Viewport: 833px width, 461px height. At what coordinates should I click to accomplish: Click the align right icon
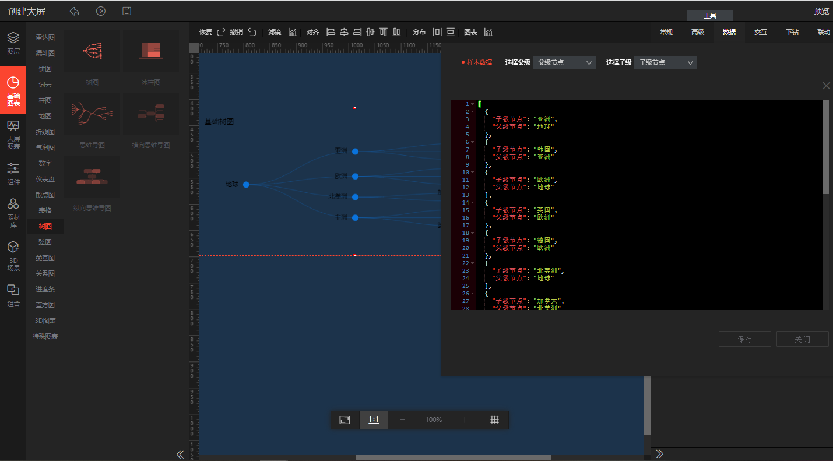click(x=357, y=32)
